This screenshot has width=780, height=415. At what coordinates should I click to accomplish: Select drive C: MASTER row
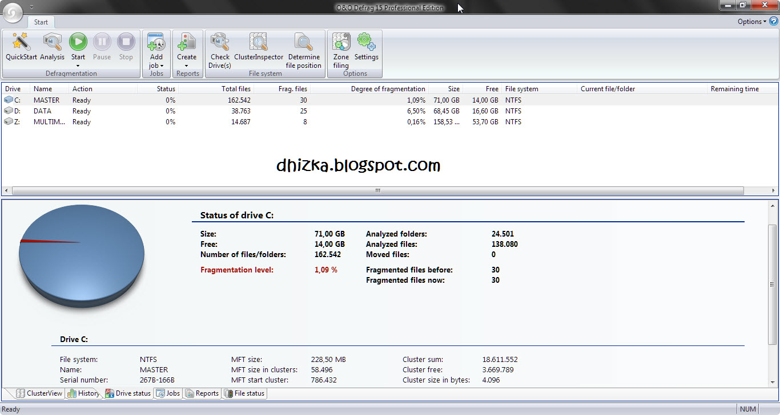[x=389, y=100]
